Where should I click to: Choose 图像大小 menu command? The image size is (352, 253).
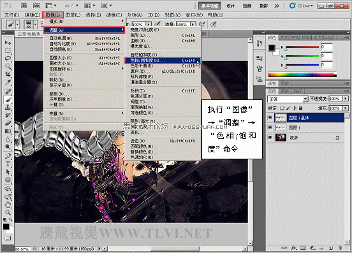(84, 58)
